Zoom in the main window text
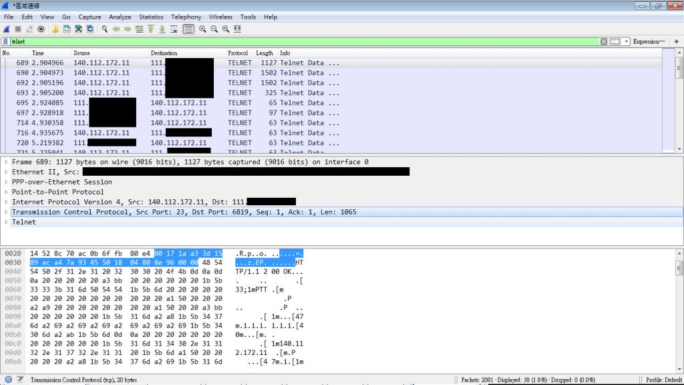 point(203,29)
